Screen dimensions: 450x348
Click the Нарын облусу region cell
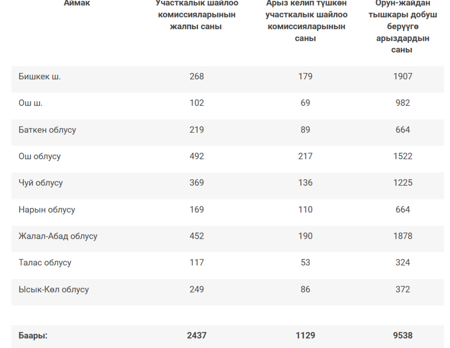tap(47, 210)
